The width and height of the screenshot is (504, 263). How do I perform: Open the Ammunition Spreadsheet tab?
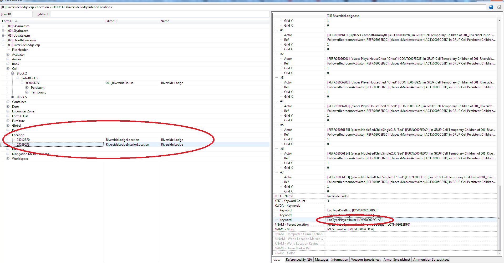431,260
